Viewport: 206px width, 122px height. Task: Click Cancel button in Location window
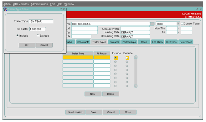pos(111,112)
